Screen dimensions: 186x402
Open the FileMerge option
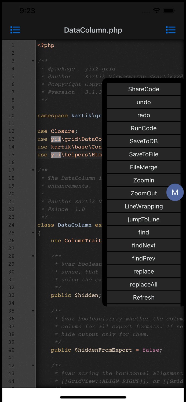(x=144, y=167)
